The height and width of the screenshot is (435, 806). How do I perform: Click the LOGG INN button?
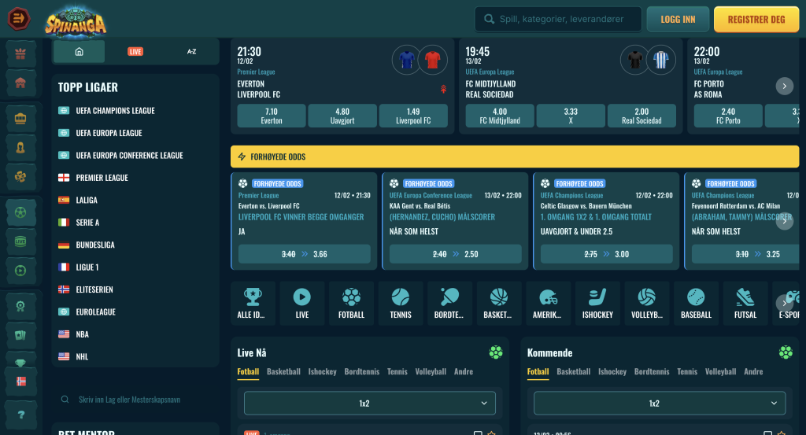678,20
